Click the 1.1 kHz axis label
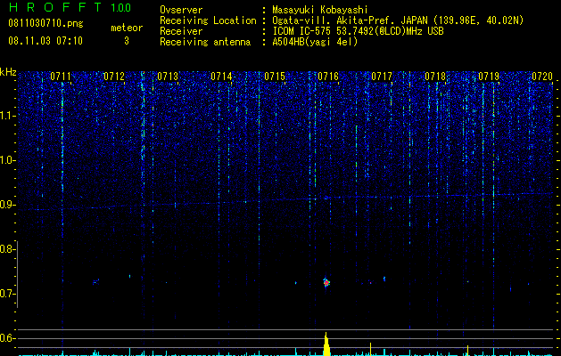This screenshot has height=356, width=561. [7, 116]
